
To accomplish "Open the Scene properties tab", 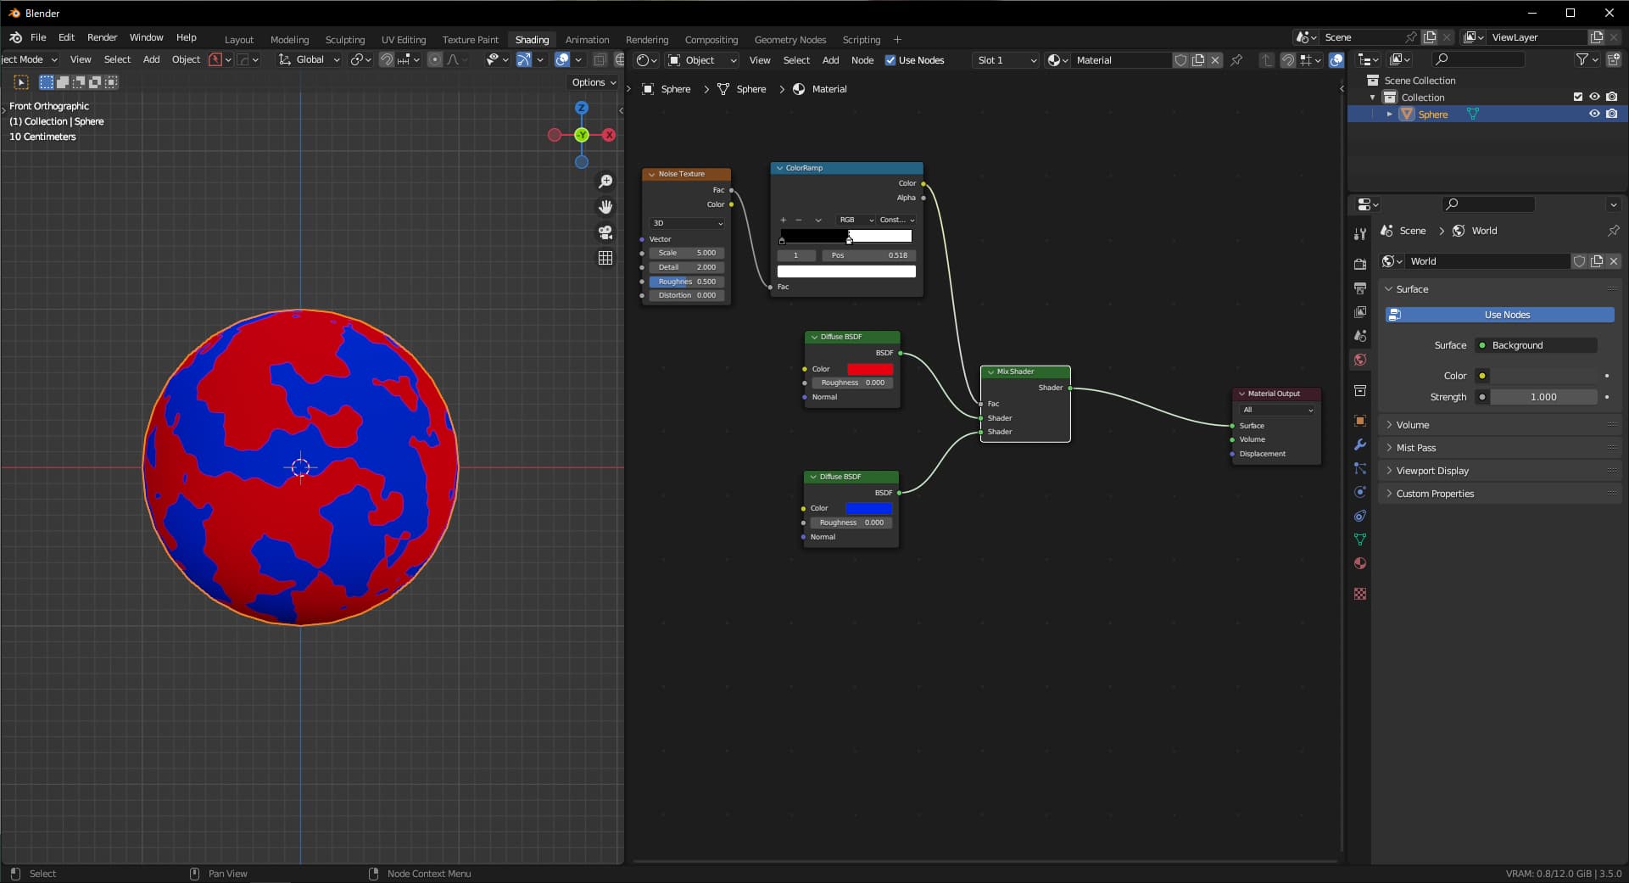I will tap(1360, 336).
